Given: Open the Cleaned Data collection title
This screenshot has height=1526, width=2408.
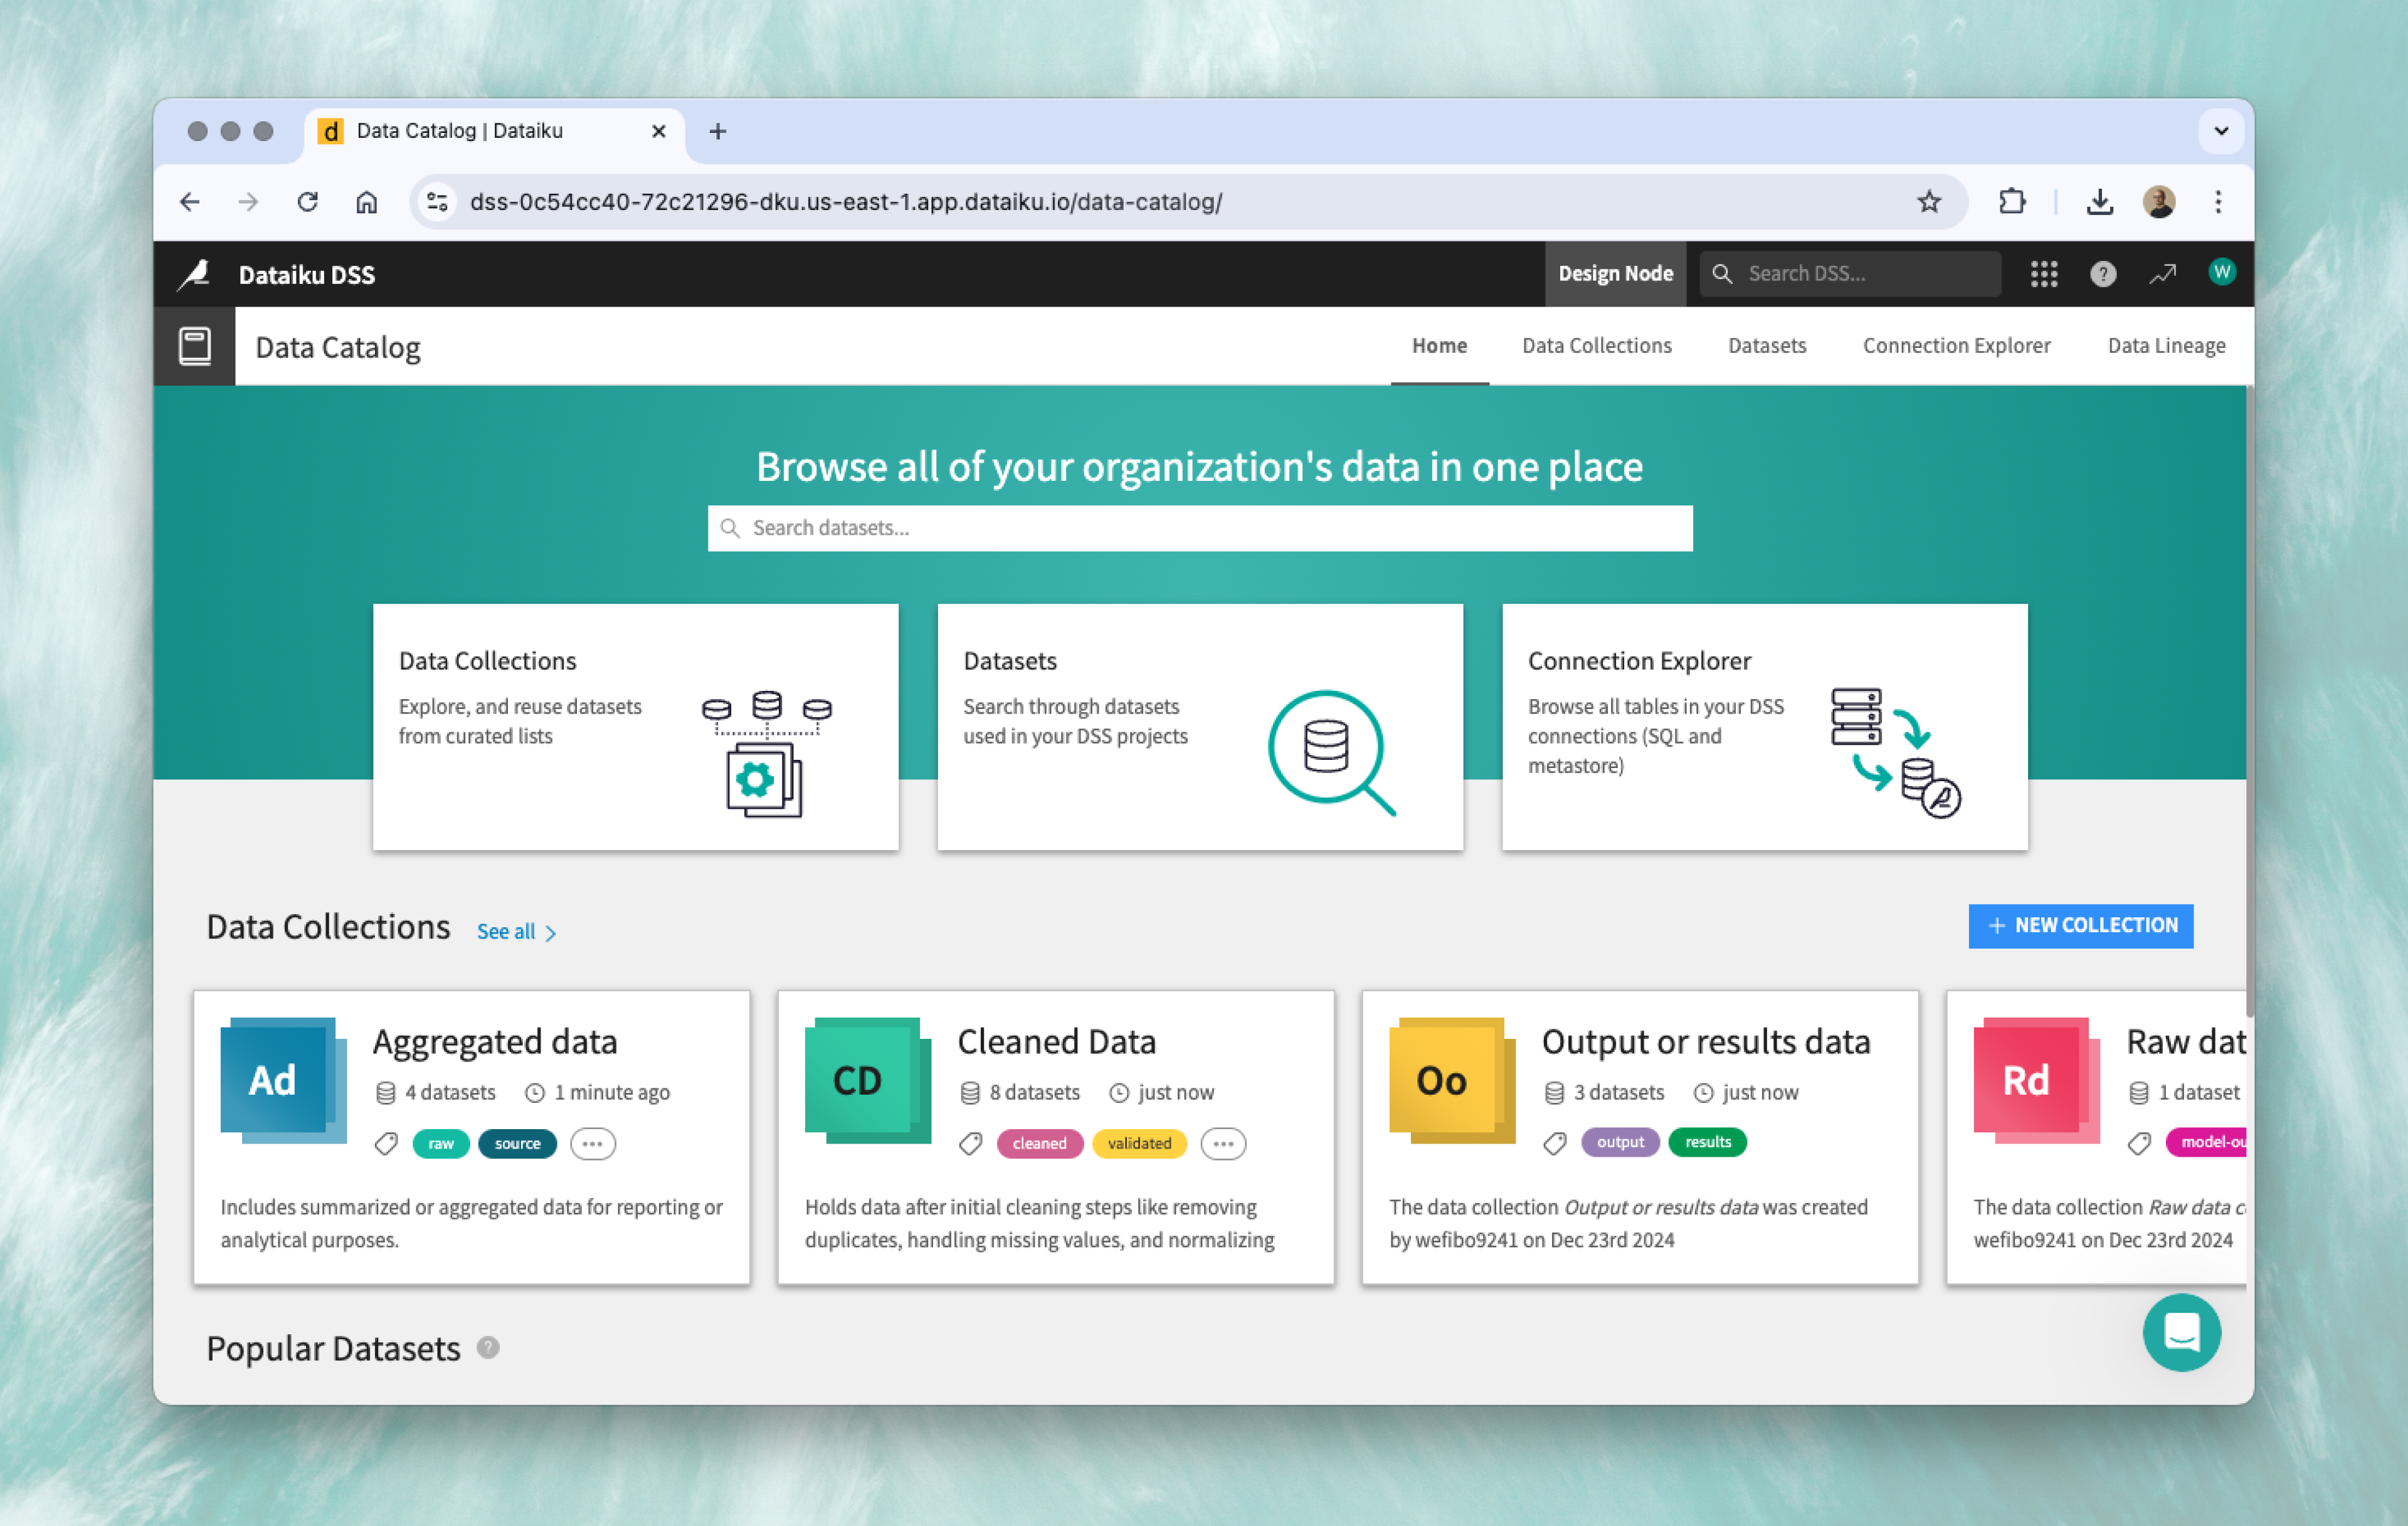Looking at the screenshot, I should click(1056, 1042).
